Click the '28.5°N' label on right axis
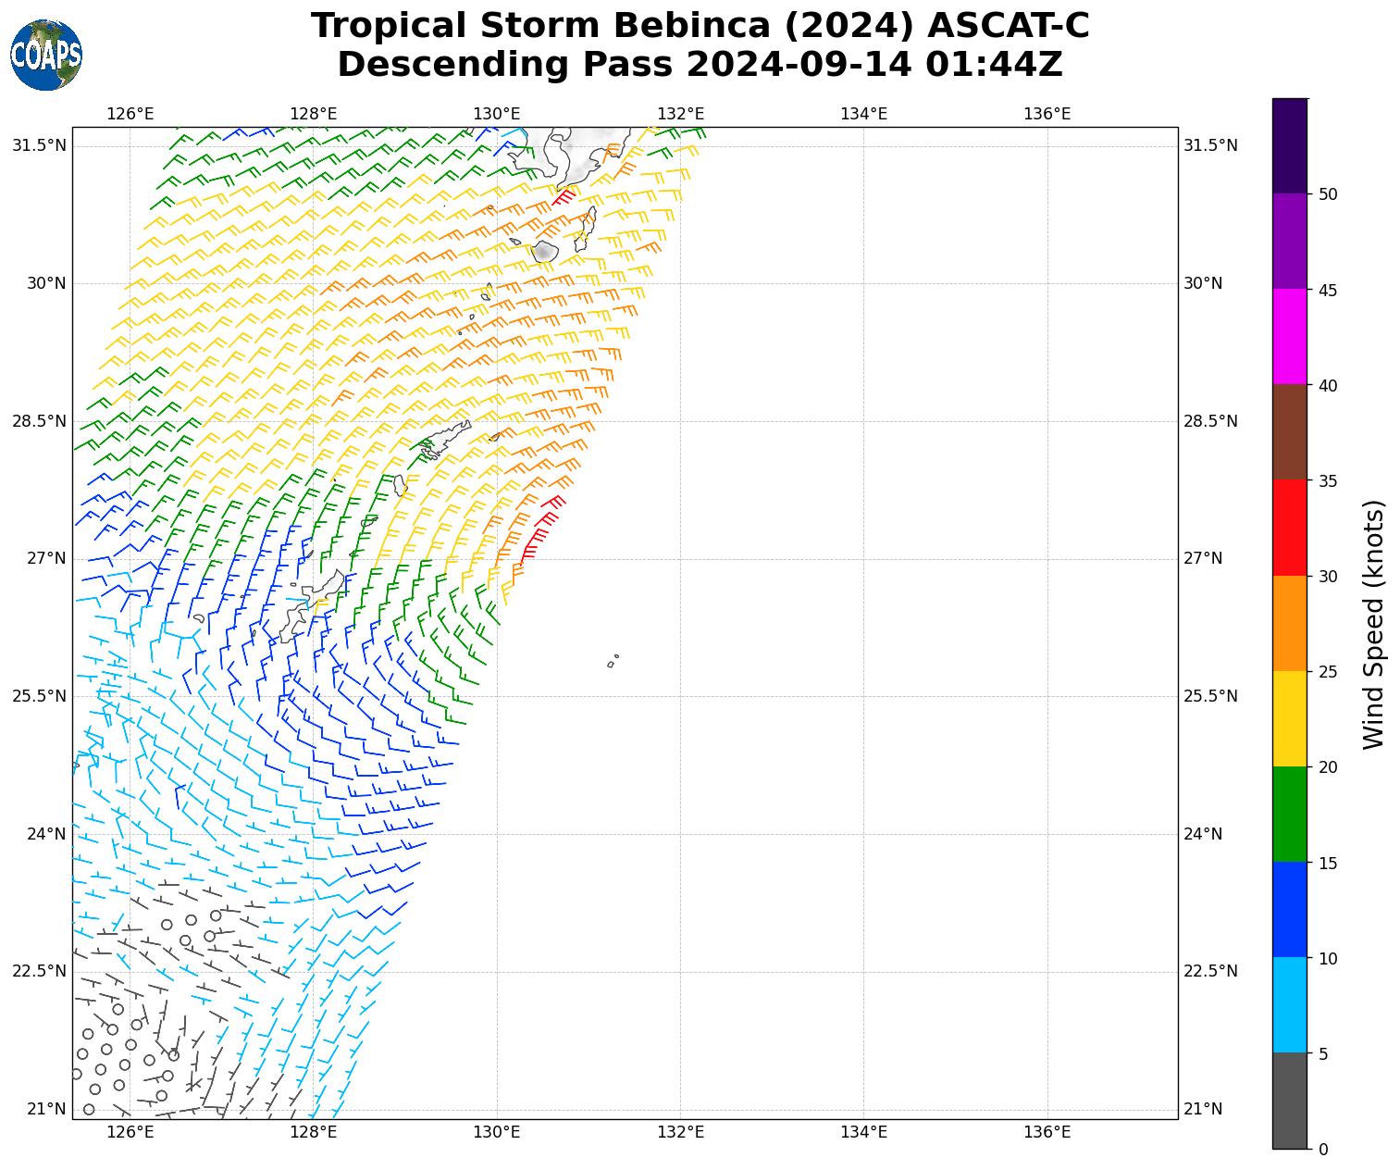The height and width of the screenshot is (1170, 1400). click(x=1210, y=421)
